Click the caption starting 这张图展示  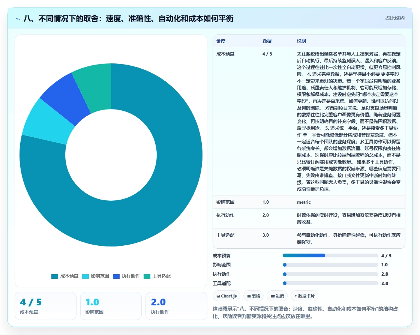305,312
